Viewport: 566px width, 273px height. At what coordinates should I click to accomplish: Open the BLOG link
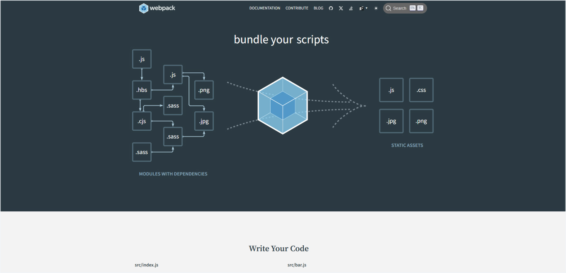tap(318, 8)
